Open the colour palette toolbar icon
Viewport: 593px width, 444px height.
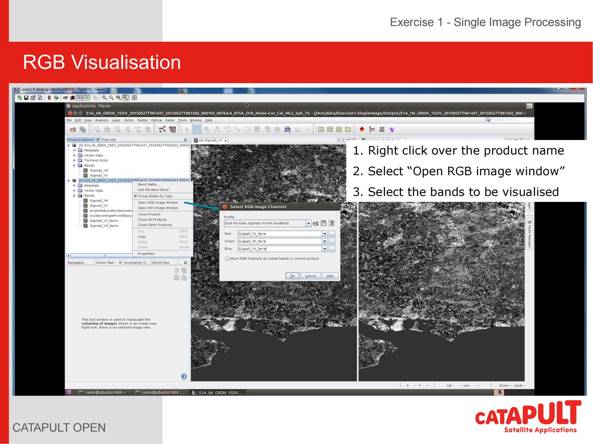[362, 129]
